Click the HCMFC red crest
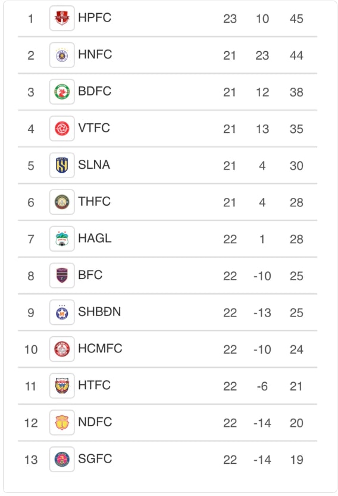The image size is (338, 496). coord(62,349)
